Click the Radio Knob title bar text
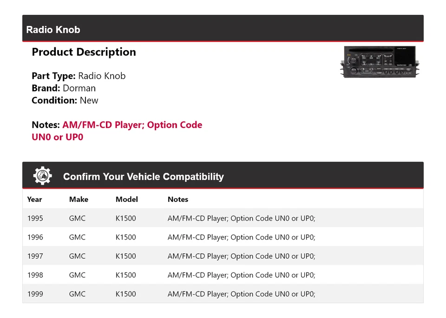This screenshot has height=318, width=446. 53,30
